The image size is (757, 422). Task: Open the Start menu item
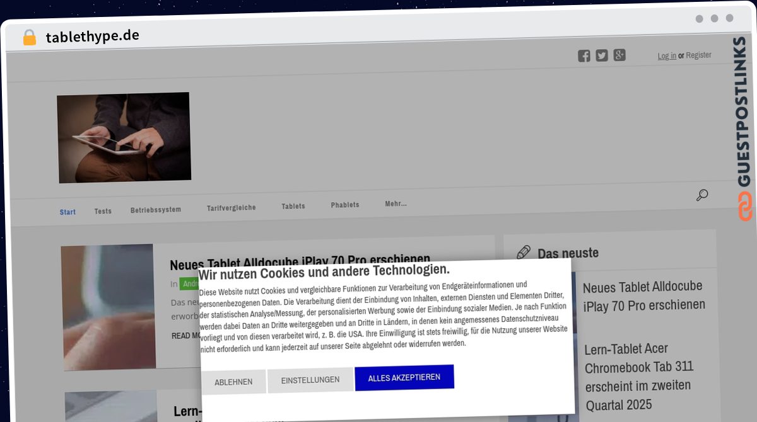pyautogui.click(x=67, y=212)
